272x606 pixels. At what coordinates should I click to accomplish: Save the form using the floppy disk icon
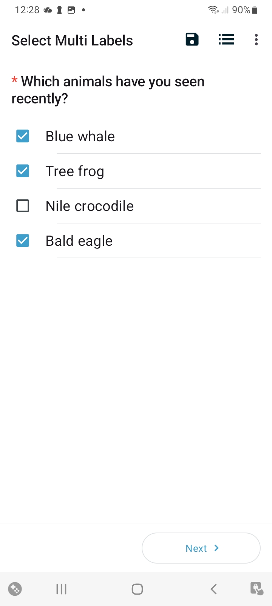click(192, 39)
